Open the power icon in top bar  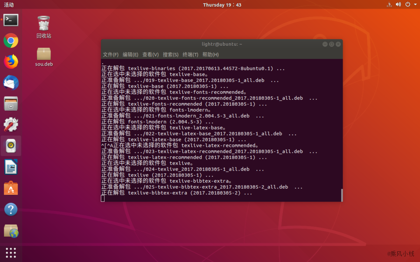408,5
